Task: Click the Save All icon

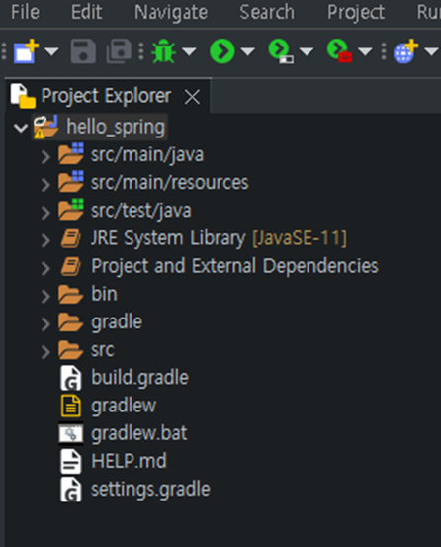Action: coord(119,51)
